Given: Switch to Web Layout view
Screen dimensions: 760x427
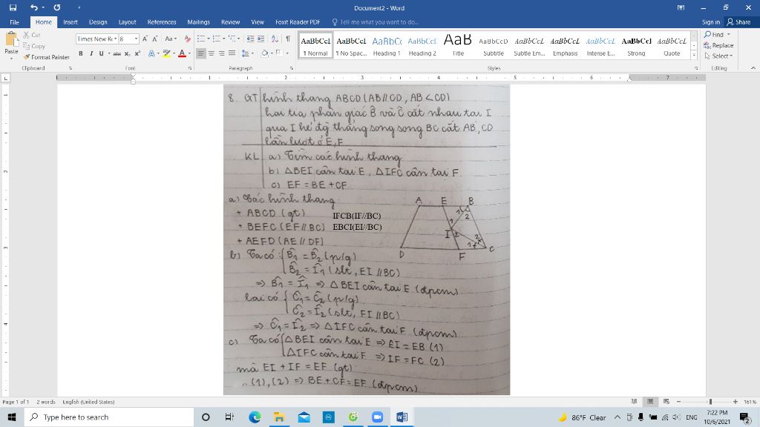Looking at the screenshot, I should [666, 402].
